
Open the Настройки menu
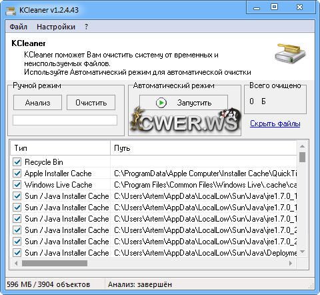click(x=56, y=27)
